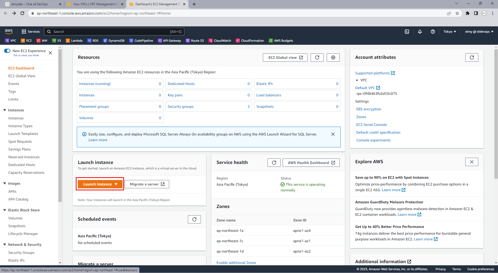
Task: Bookmark this page with the star icon
Action: click(457, 13)
